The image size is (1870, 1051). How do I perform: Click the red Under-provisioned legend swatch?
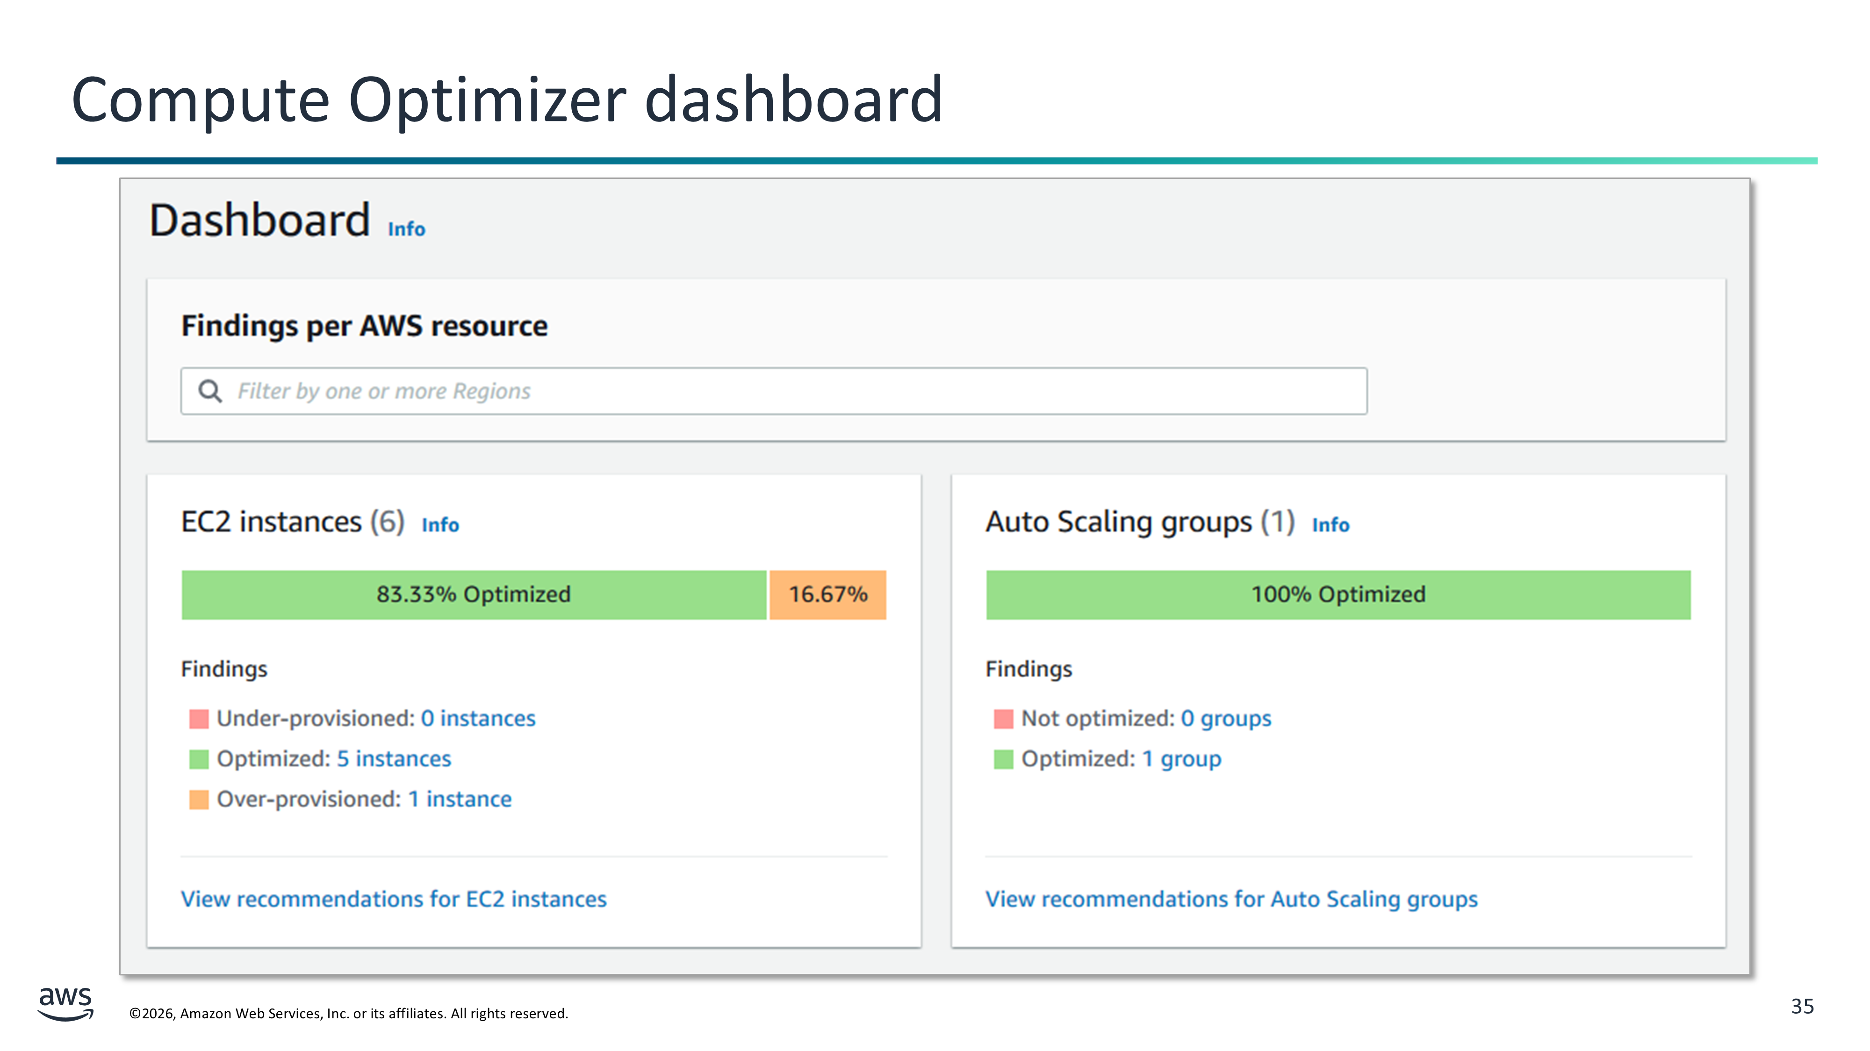coord(198,719)
